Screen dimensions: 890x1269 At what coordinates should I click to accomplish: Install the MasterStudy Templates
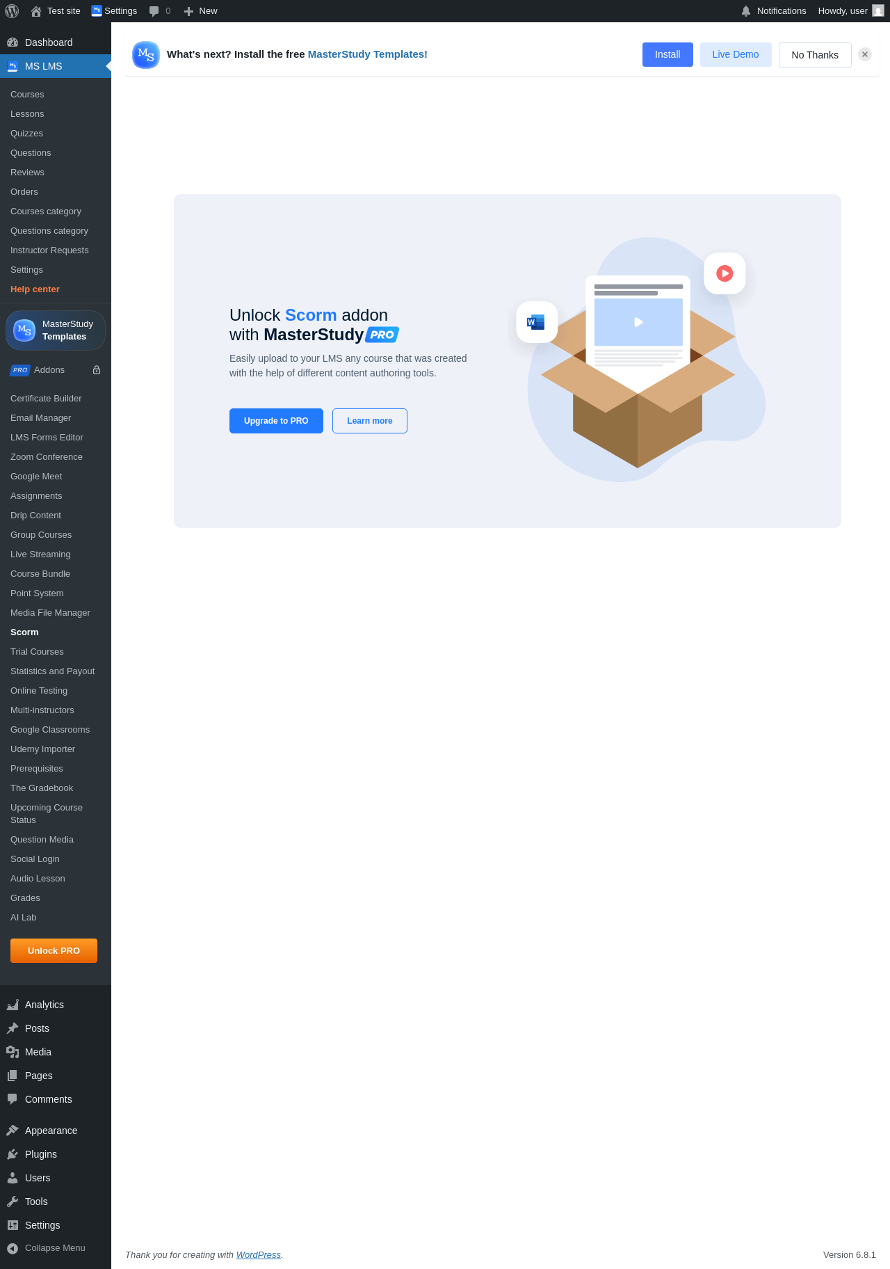pyautogui.click(x=667, y=54)
